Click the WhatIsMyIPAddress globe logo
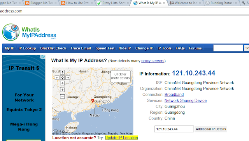249x141 pixels. click(11, 32)
